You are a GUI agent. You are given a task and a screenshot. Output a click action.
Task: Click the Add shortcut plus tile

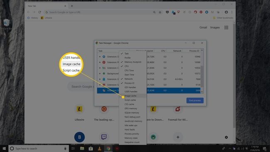pyautogui.click(x=178, y=137)
